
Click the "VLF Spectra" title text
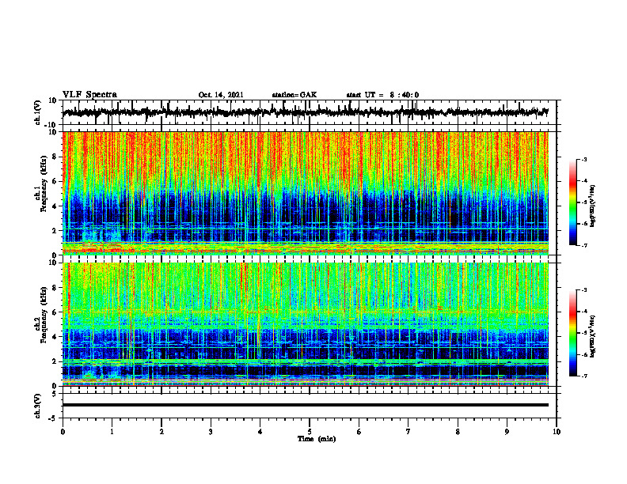click(x=89, y=95)
